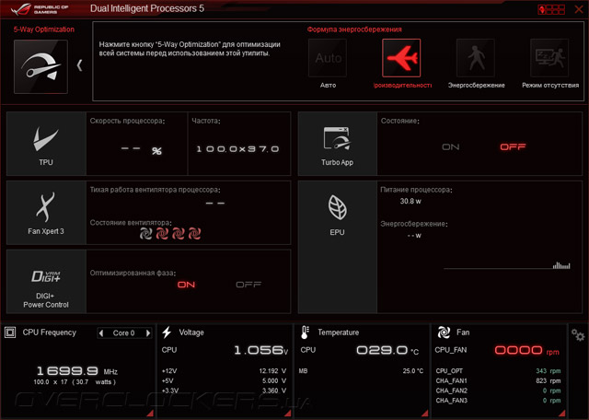Expand the Fan panel corner triangle
The width and height of the screenshot is (589, 420).
[562, 414]
